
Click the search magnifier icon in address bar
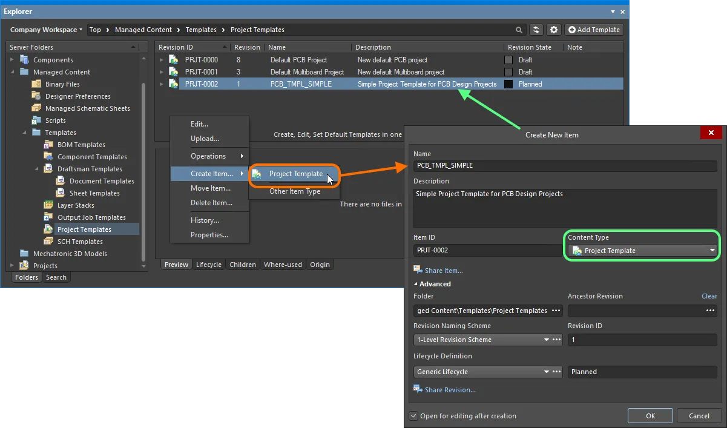pyautogui.click(x=519, y=30)
